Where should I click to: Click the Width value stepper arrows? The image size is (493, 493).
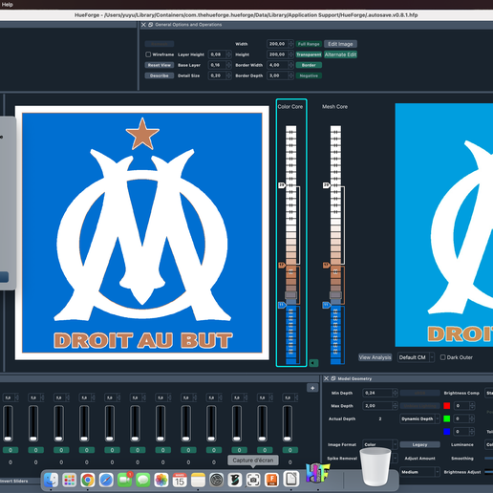click(x=290, y=44)
